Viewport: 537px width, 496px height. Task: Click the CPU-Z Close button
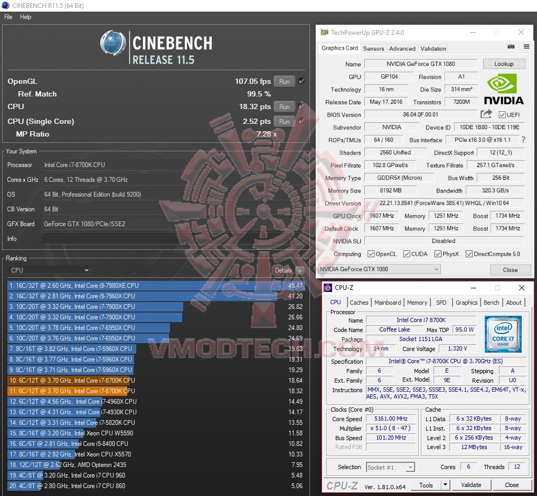coord(512,485)
